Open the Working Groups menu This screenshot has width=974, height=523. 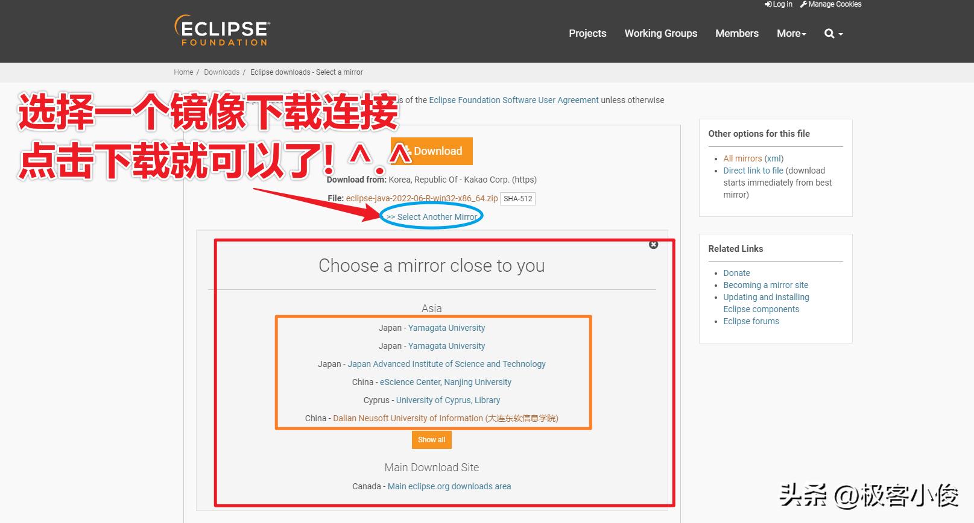click(660, 34)
